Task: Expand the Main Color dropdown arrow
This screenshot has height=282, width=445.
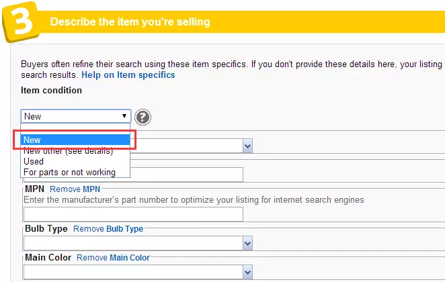Action: [248, 273]
